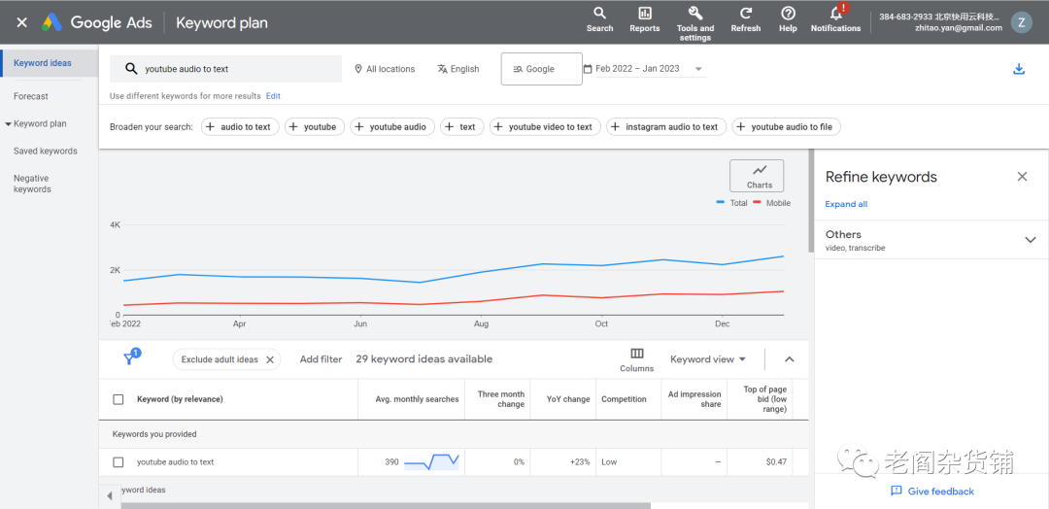The width and height of the screenshot is (1049, 509).
Task: Check the select-all checkbox in table header
Action: click(x=118, y=399)
